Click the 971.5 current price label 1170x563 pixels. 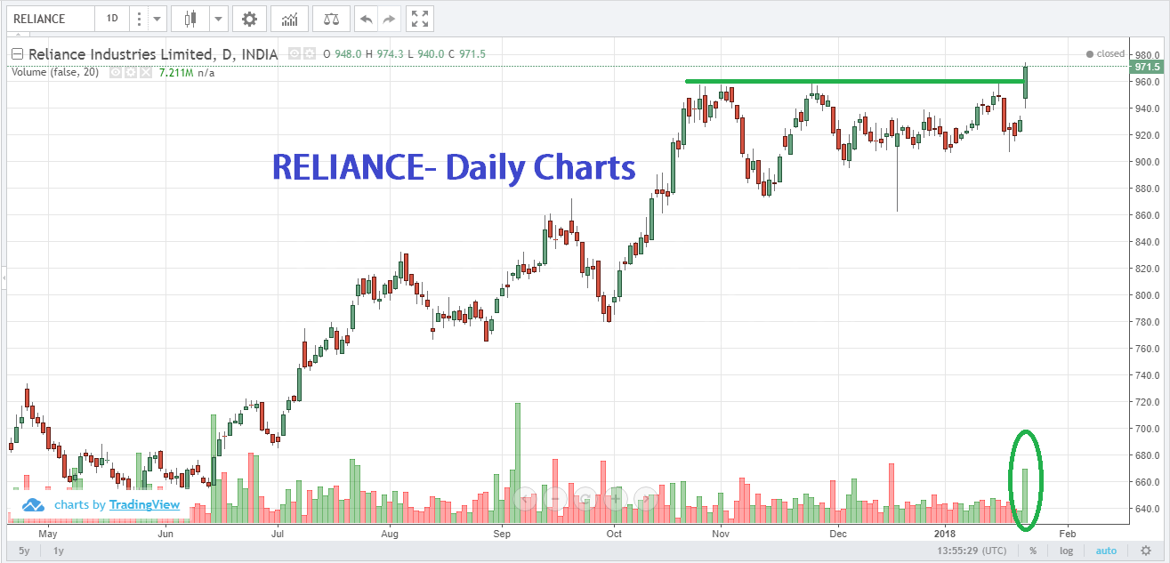[x=1148, y=67]
